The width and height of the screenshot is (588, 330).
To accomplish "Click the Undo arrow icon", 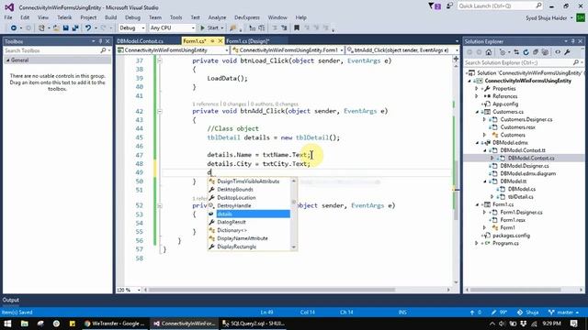I will coord(88,28).
